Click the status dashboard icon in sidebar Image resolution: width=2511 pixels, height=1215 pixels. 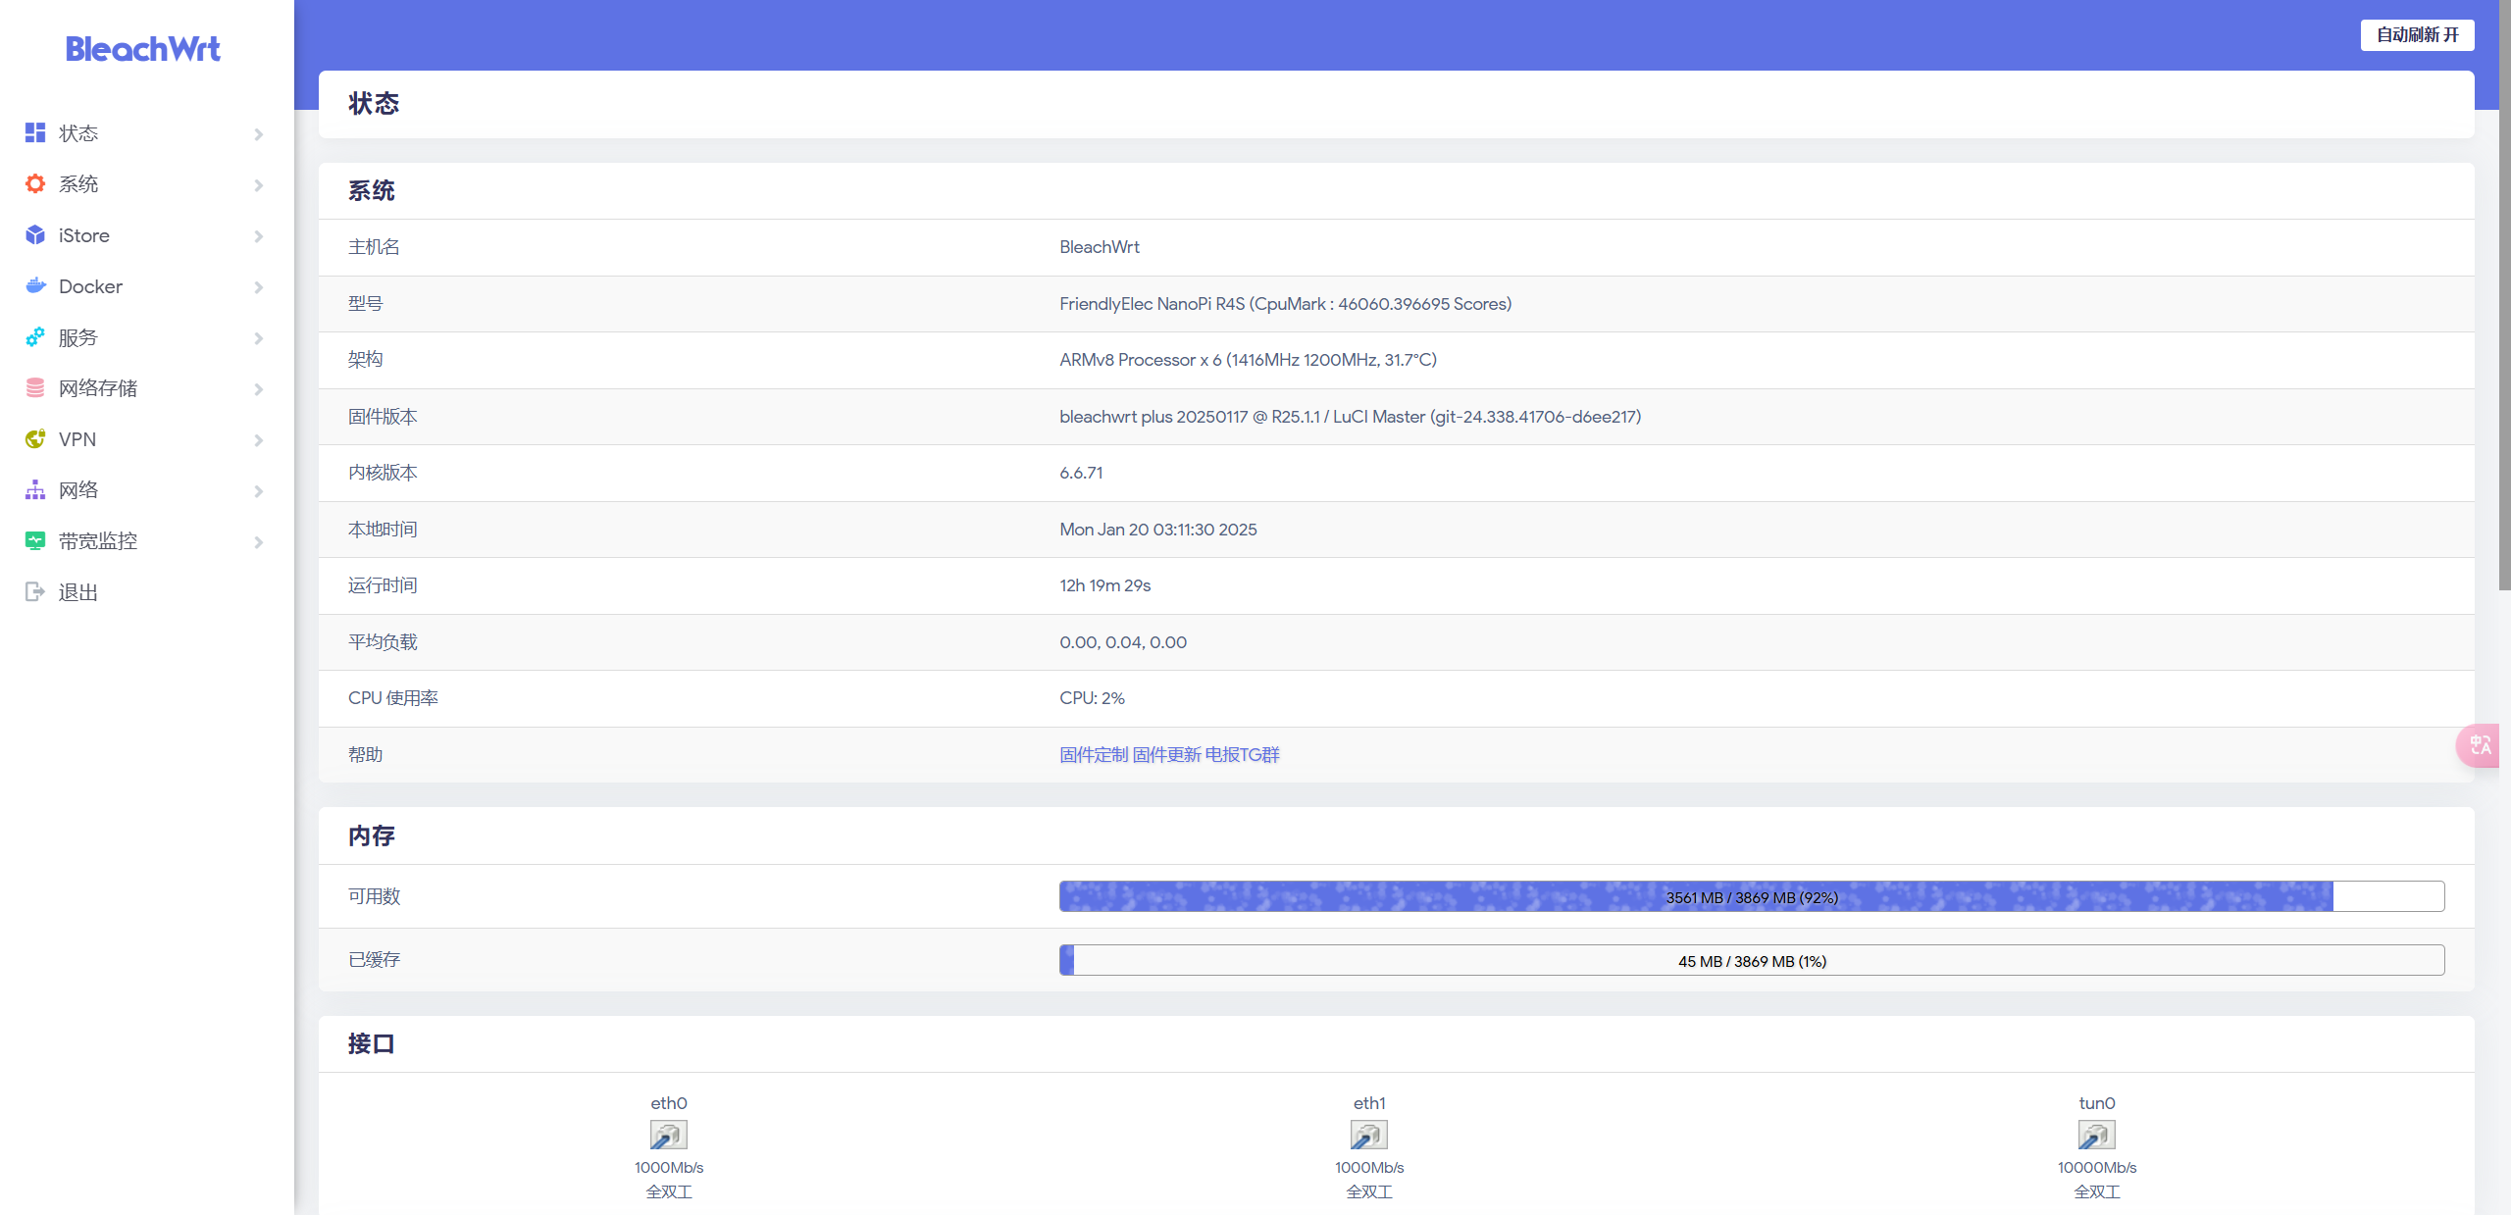35,132
